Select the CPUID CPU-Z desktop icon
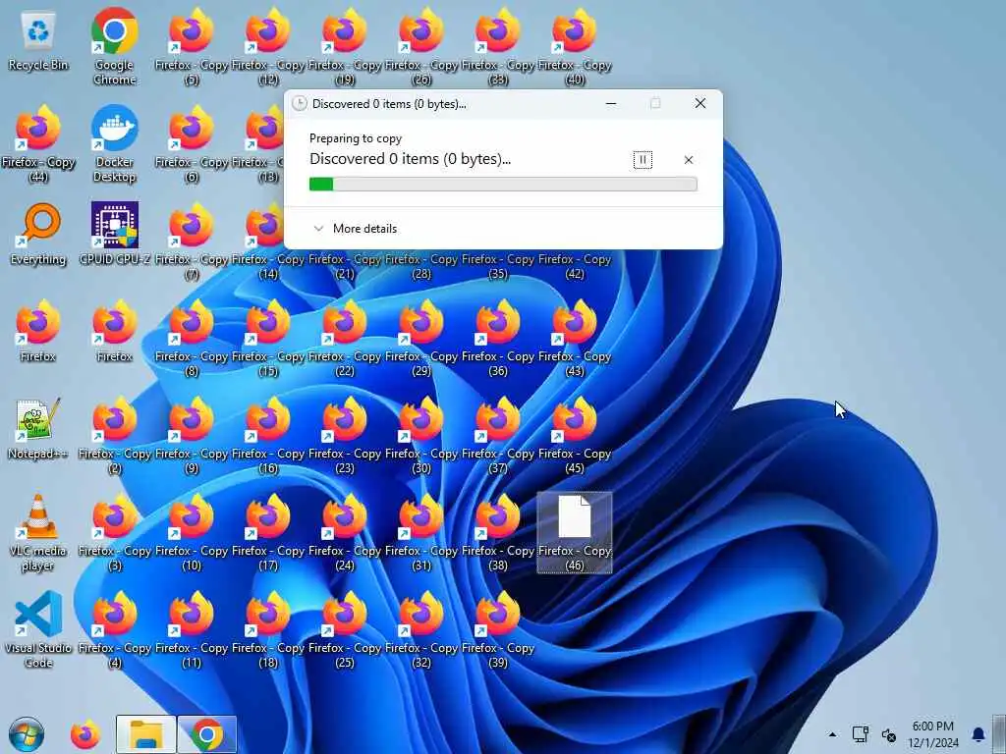This screenshot has height=754, width=1006. click(114, 236)
